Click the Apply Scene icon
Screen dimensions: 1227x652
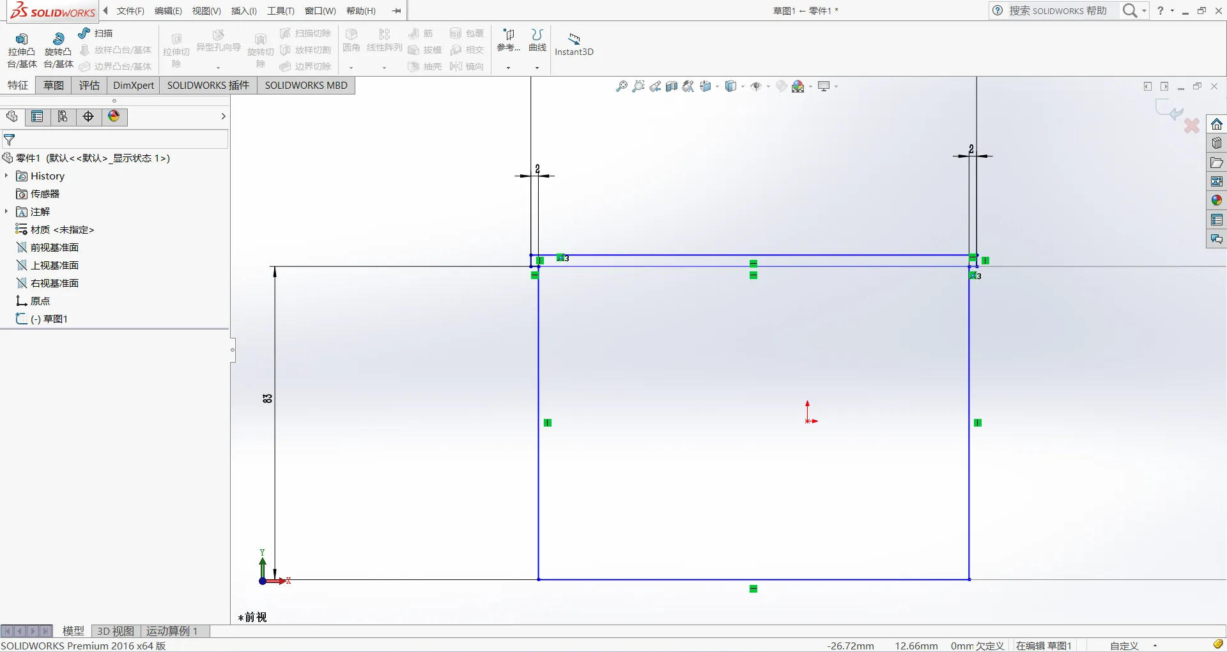tap(798, 86)
